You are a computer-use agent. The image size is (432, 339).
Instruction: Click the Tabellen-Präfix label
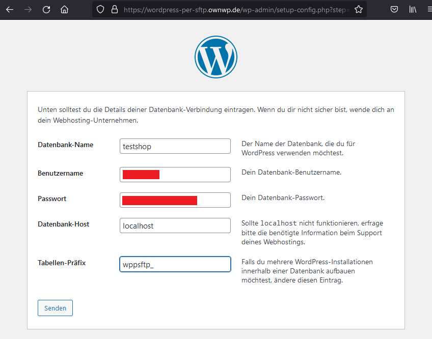coord(62,263)
